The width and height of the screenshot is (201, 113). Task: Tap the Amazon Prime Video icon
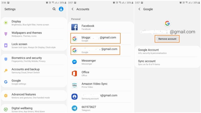[x=75, y=85]
